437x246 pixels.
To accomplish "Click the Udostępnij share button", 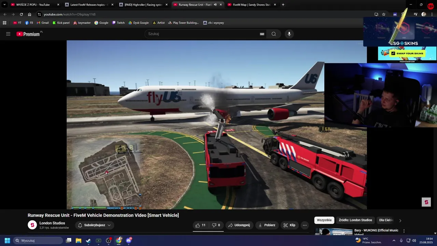I will pos(239,225).
